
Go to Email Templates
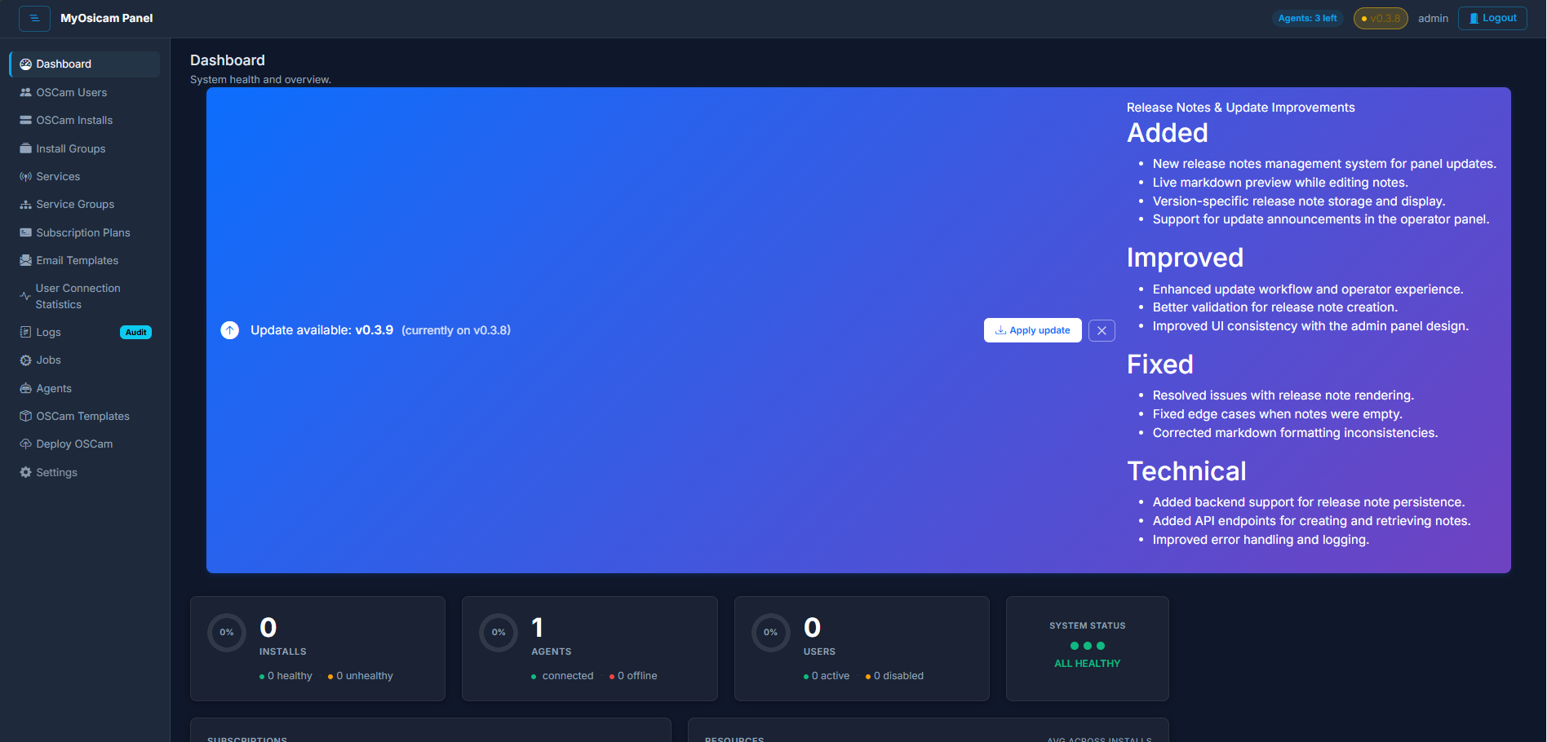click(x=85, y=260)
